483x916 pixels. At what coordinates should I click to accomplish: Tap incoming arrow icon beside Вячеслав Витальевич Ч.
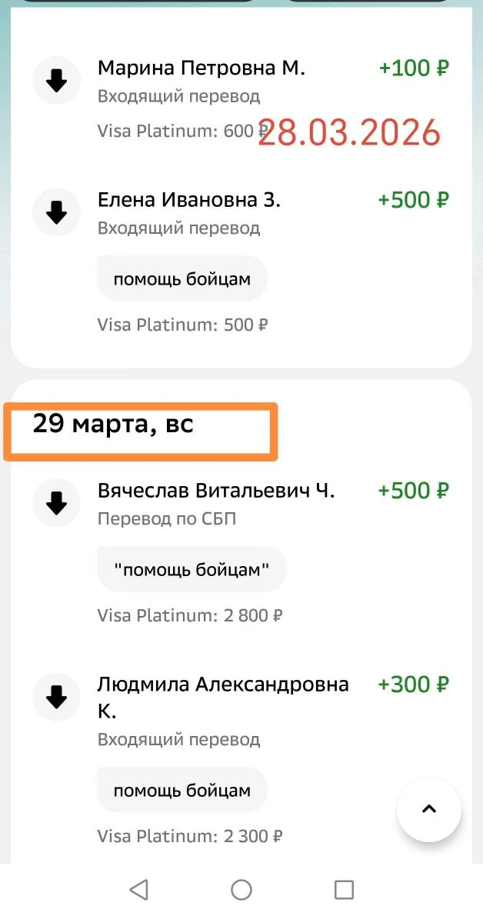click(x=56, y=503)
